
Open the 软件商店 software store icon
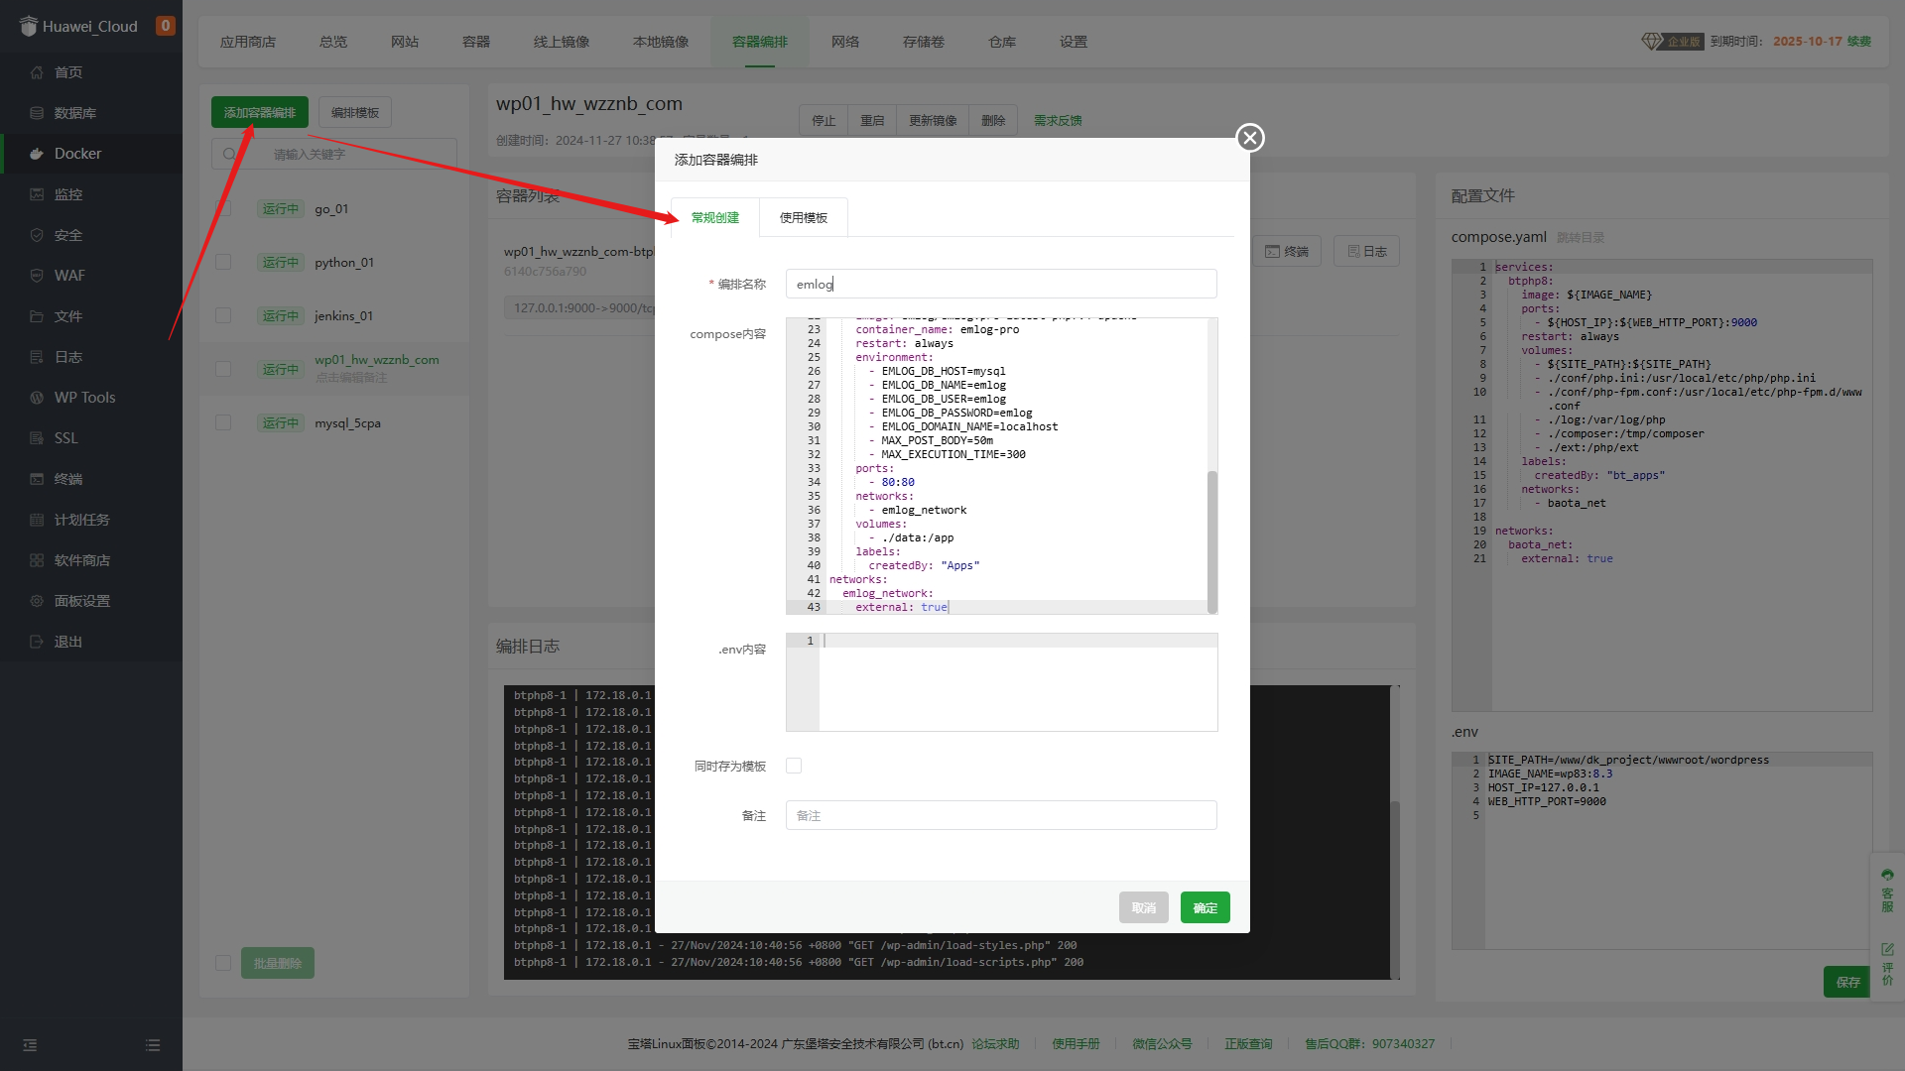[37, 560]
